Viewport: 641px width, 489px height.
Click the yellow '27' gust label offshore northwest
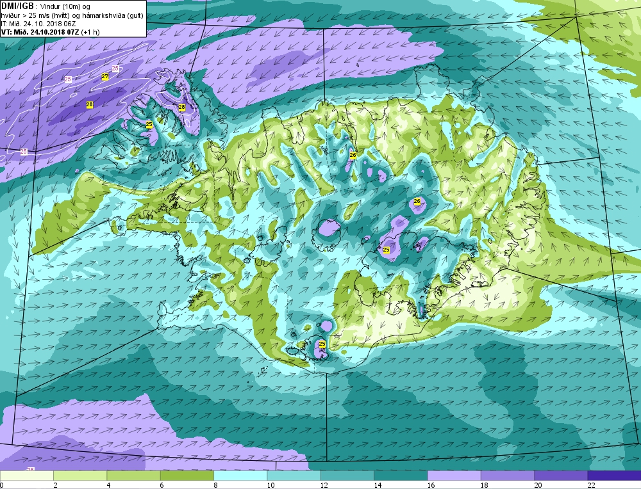[x=105, y=76]
